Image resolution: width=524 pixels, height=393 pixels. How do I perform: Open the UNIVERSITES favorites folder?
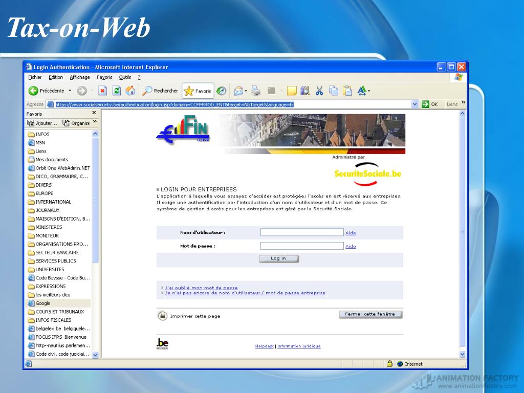(46, 269)
